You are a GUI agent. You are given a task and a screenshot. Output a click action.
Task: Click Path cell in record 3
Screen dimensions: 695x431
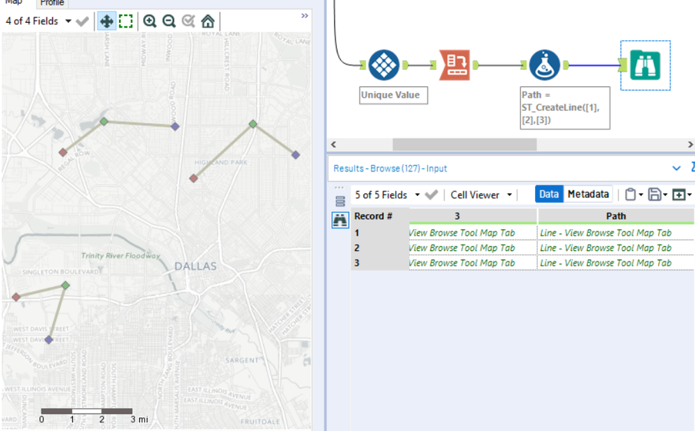point(616,263)
